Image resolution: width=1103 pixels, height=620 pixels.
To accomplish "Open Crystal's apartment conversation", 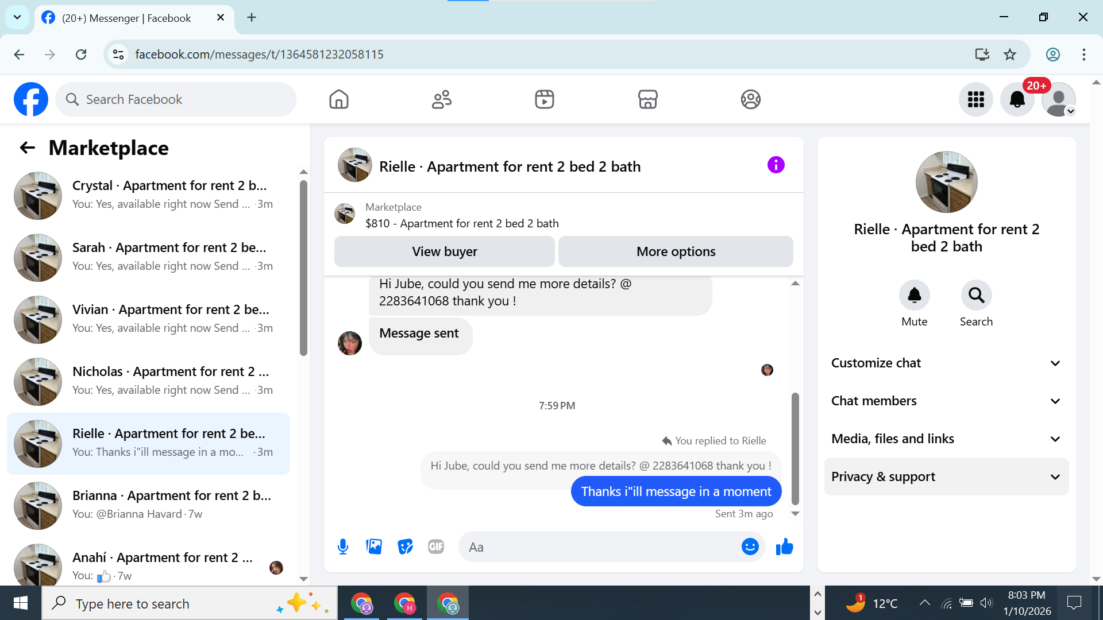I will coord(149,195).
